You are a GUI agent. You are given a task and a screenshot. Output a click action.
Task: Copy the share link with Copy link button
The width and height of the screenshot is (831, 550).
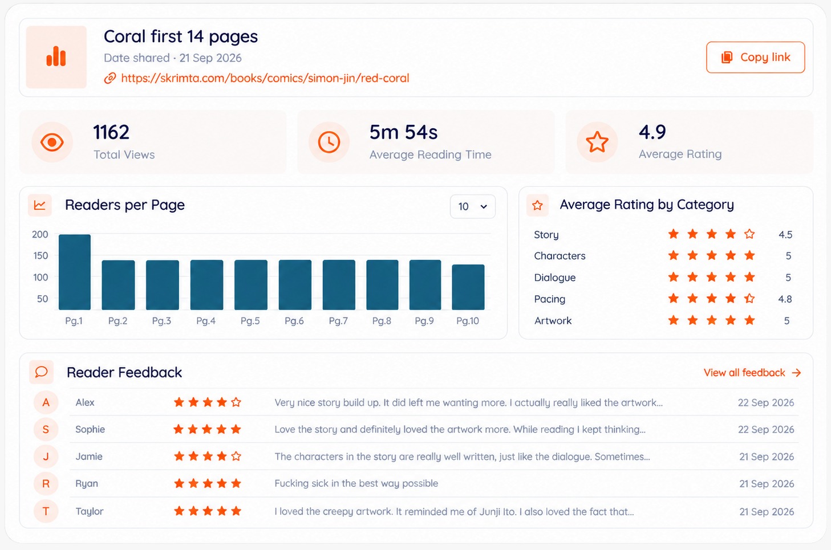click(x=755, y=57)
